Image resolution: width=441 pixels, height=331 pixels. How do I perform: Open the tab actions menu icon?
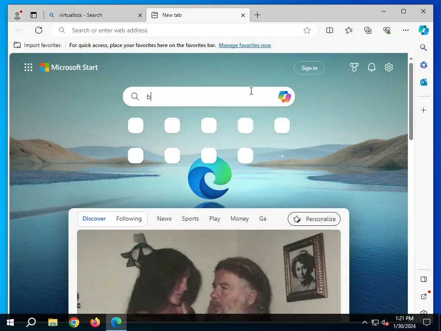34,15
